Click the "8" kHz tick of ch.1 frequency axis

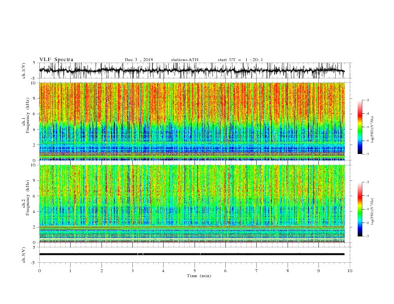[x=35, y=98]
